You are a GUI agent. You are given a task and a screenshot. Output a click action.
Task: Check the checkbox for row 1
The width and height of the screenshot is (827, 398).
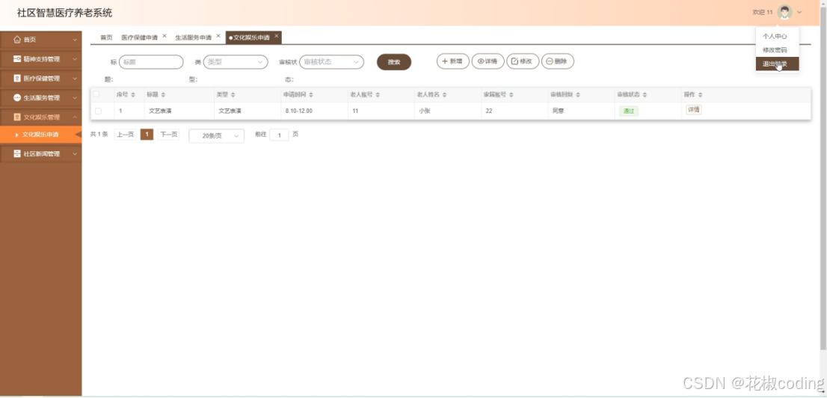coord(98,111)
